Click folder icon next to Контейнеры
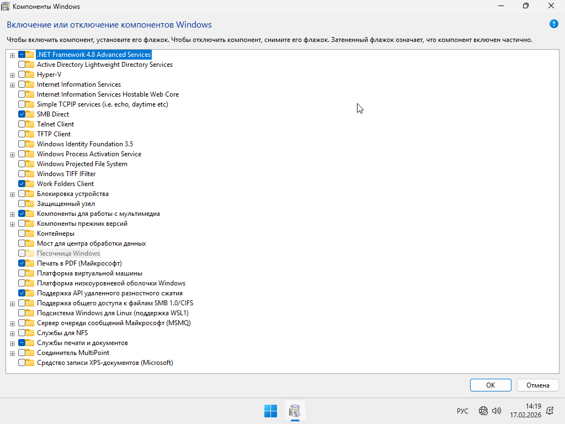Viewport: 565px width, 424px height. coord(30,234)
